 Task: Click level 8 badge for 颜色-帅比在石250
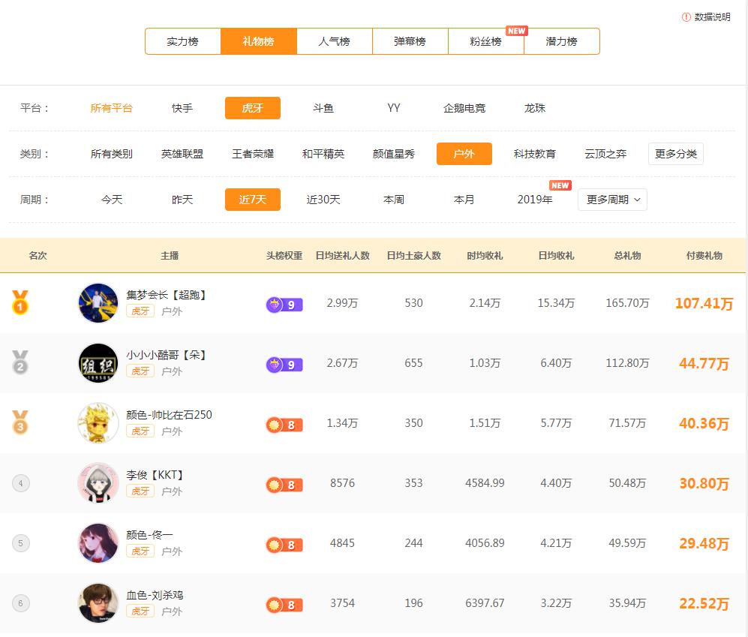point(284,425)
